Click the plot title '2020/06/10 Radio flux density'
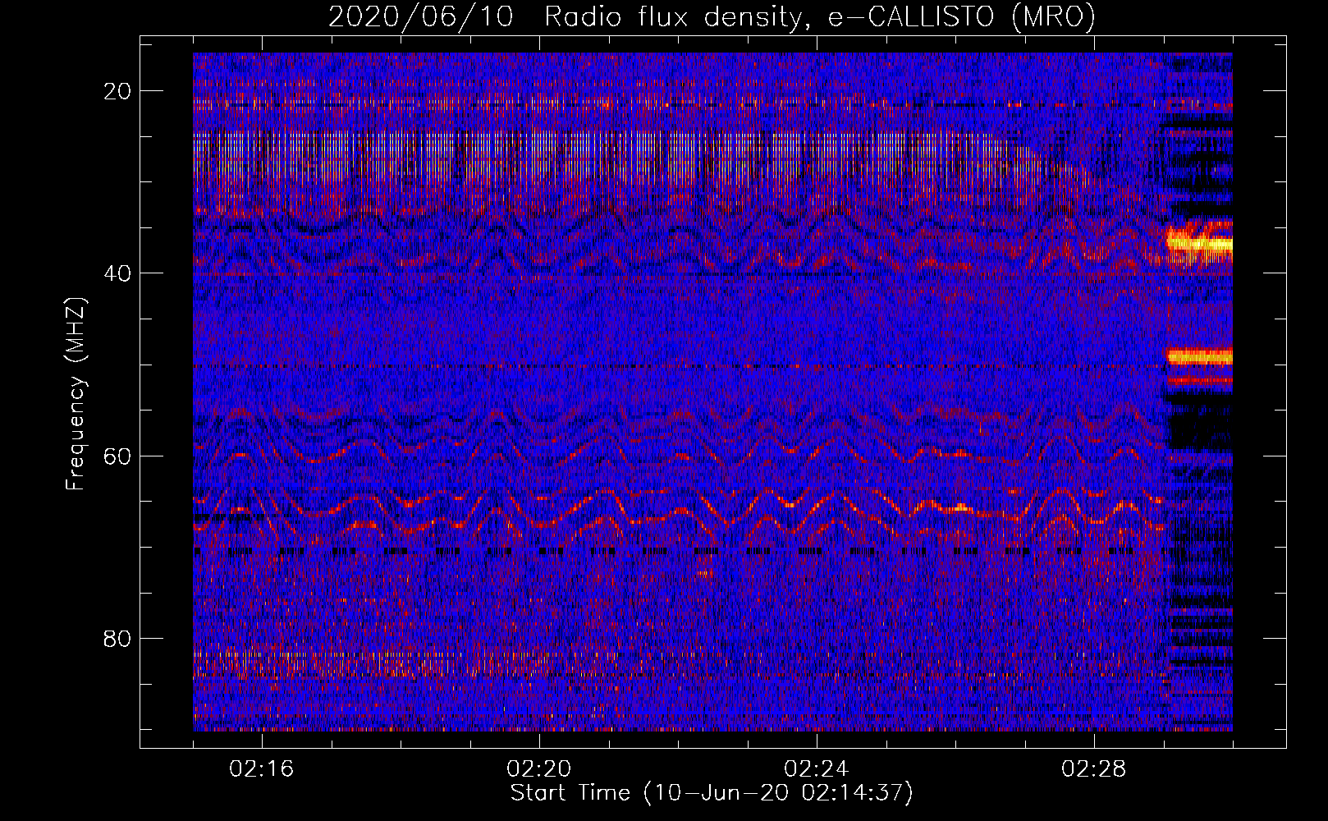 point(565,17)
